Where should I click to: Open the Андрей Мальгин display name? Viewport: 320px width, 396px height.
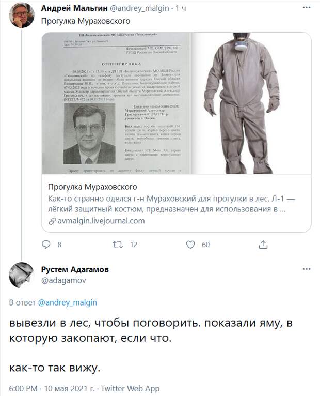point(74,8)
